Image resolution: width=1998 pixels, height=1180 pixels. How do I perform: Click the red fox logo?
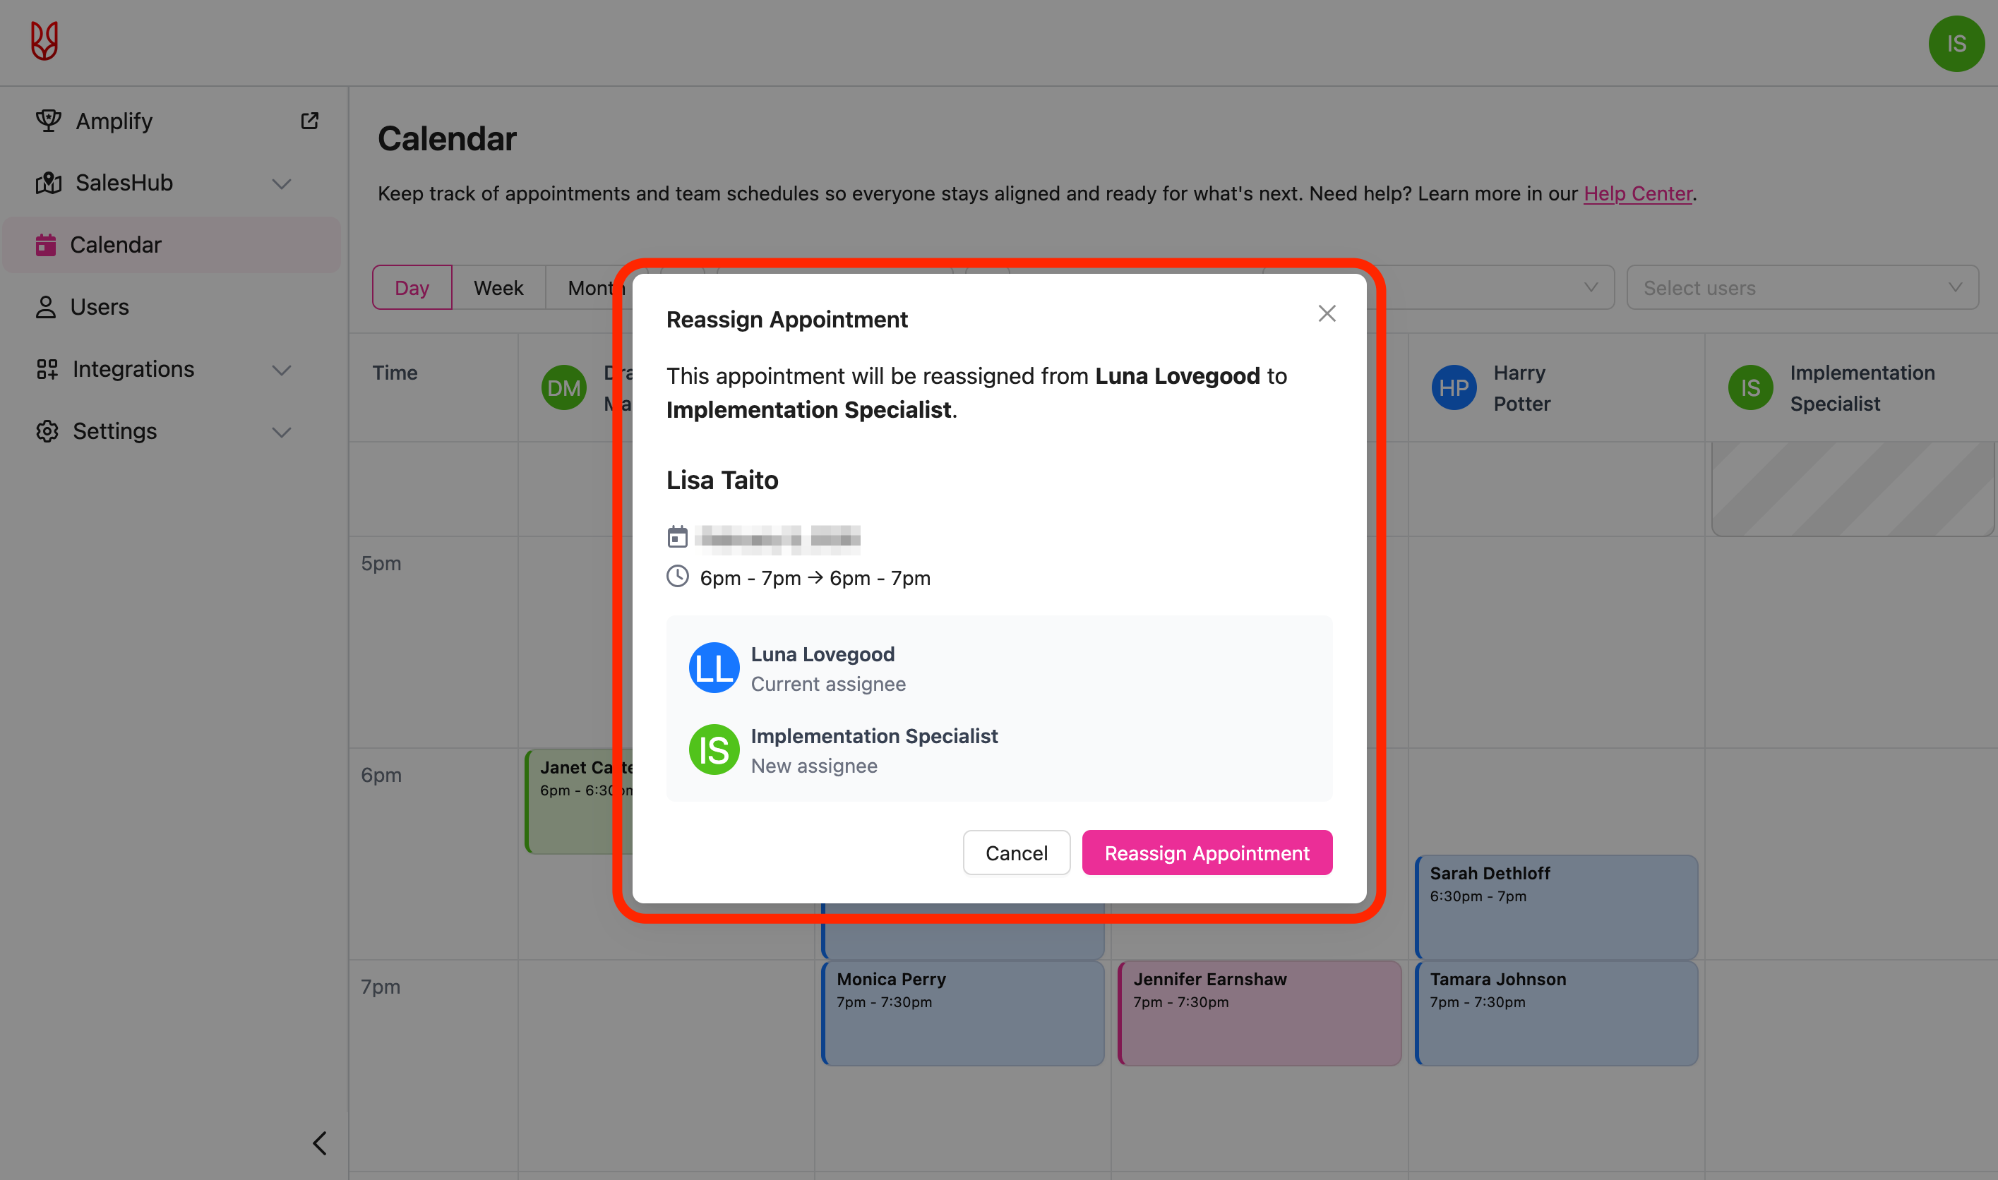44,40
